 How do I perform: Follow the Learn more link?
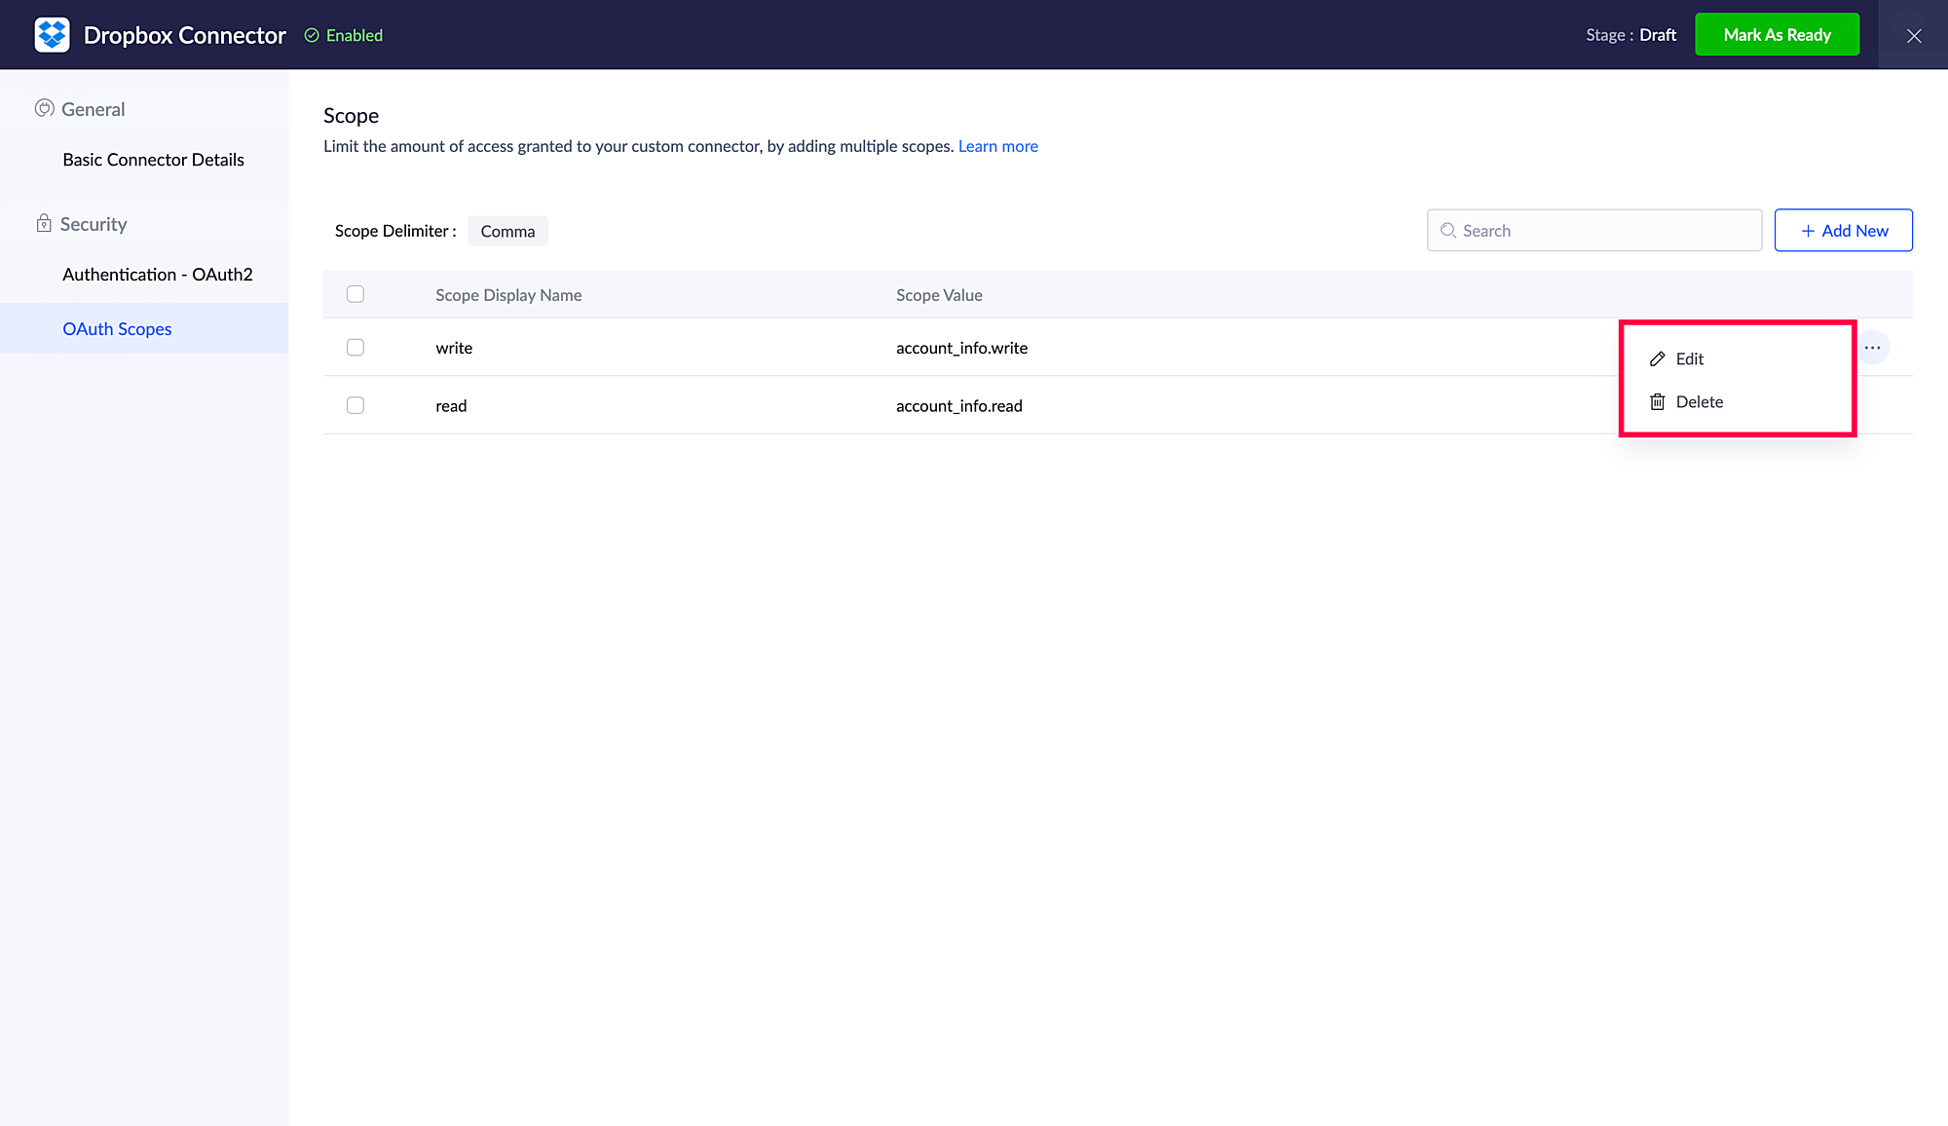[x=997, y=146]
